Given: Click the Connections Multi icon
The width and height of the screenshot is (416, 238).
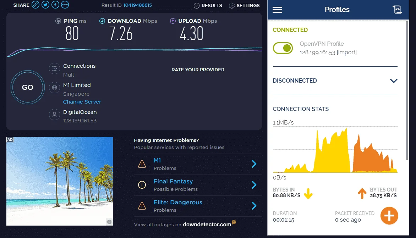Looking at the screenshot, I should tap(54, 69).
